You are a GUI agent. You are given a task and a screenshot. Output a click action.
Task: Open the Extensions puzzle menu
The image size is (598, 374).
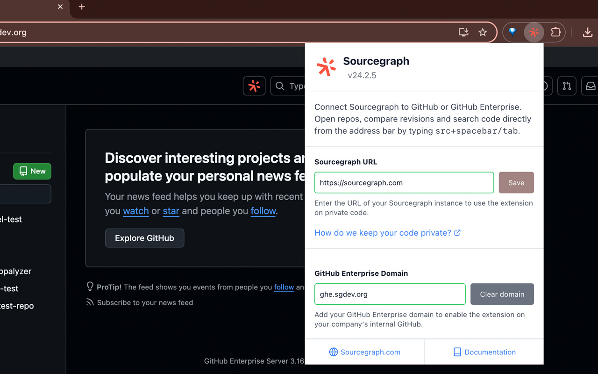pyautogui.click(x=555, y=32)
